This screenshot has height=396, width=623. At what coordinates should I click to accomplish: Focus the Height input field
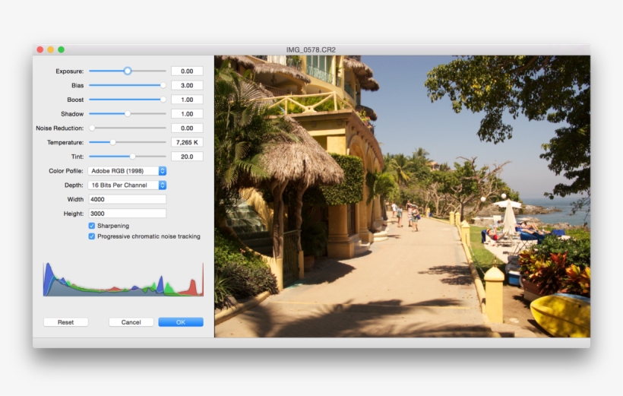[127, 214]
